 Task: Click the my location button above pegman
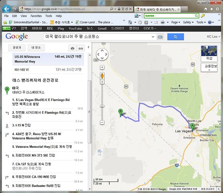point(102,67)
